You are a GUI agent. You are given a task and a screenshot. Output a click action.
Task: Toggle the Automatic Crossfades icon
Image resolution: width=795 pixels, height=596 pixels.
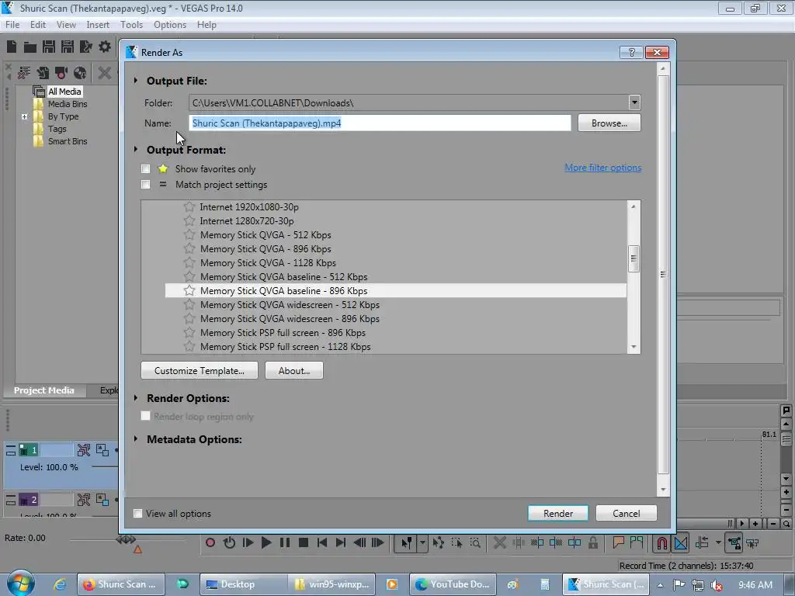click(681, 542)
